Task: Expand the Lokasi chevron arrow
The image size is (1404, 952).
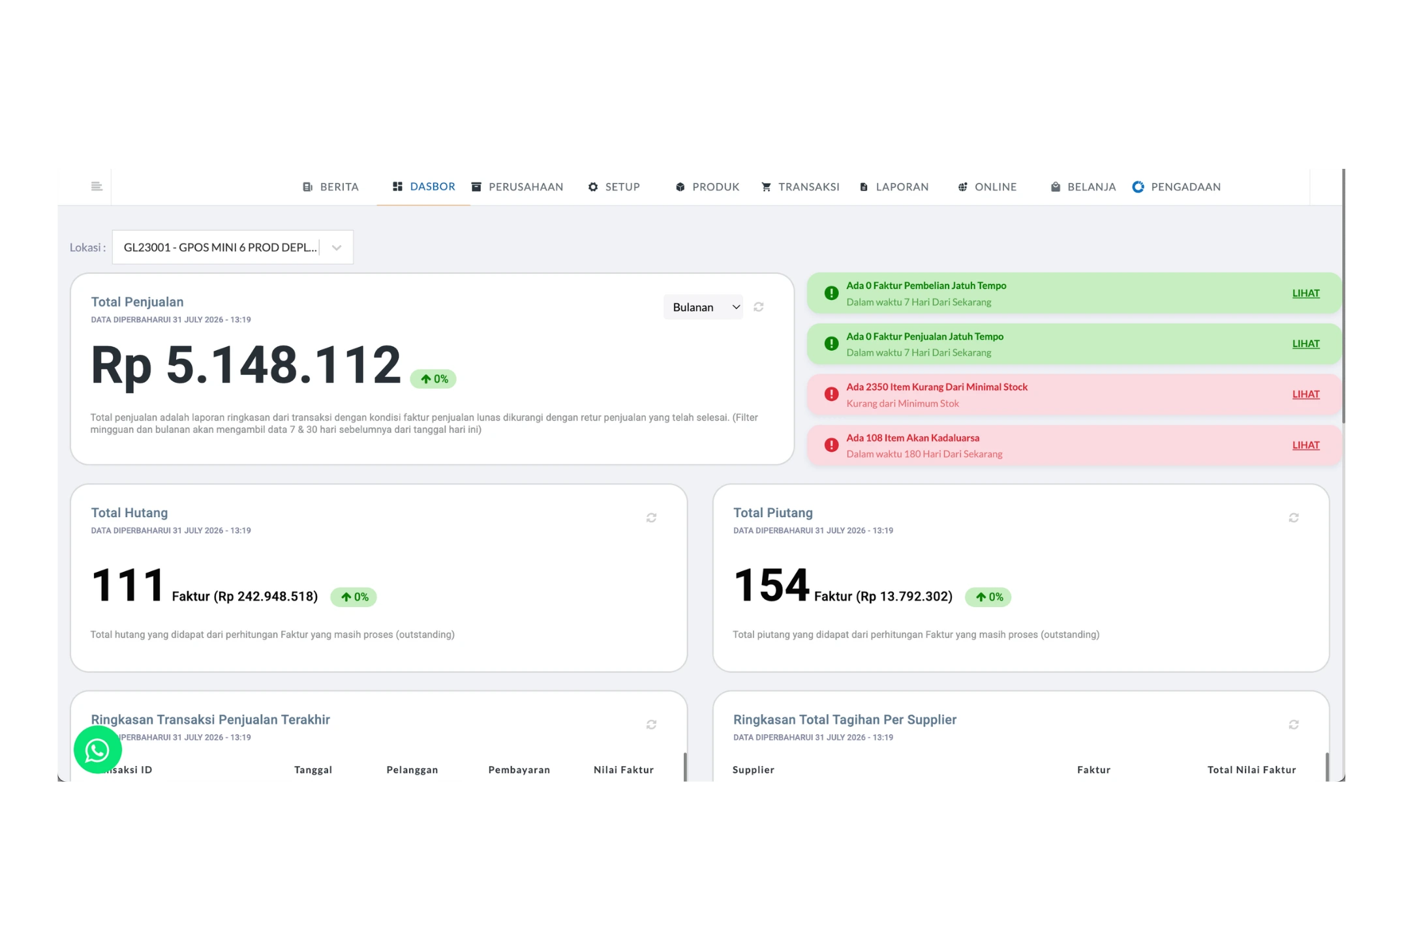Action: tap(337, 248)
